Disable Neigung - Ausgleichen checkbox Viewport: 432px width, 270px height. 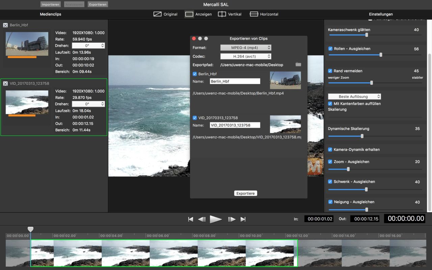point(330,202)
